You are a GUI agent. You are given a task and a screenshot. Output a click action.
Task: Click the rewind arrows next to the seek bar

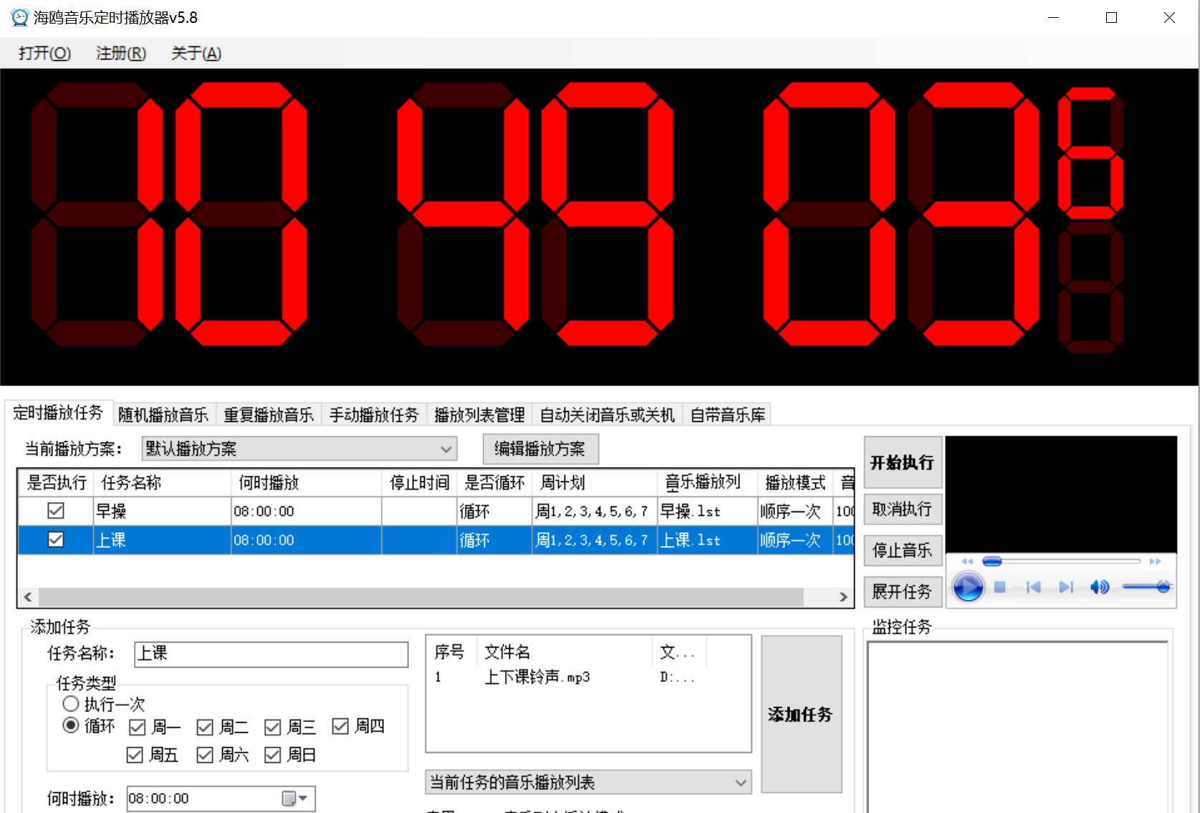966,562
